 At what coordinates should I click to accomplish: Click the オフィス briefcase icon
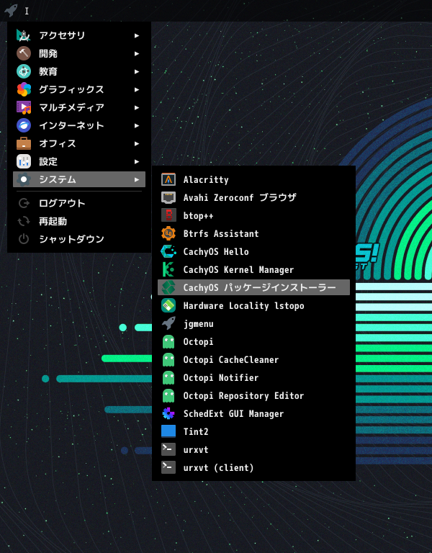coord(24,143)
